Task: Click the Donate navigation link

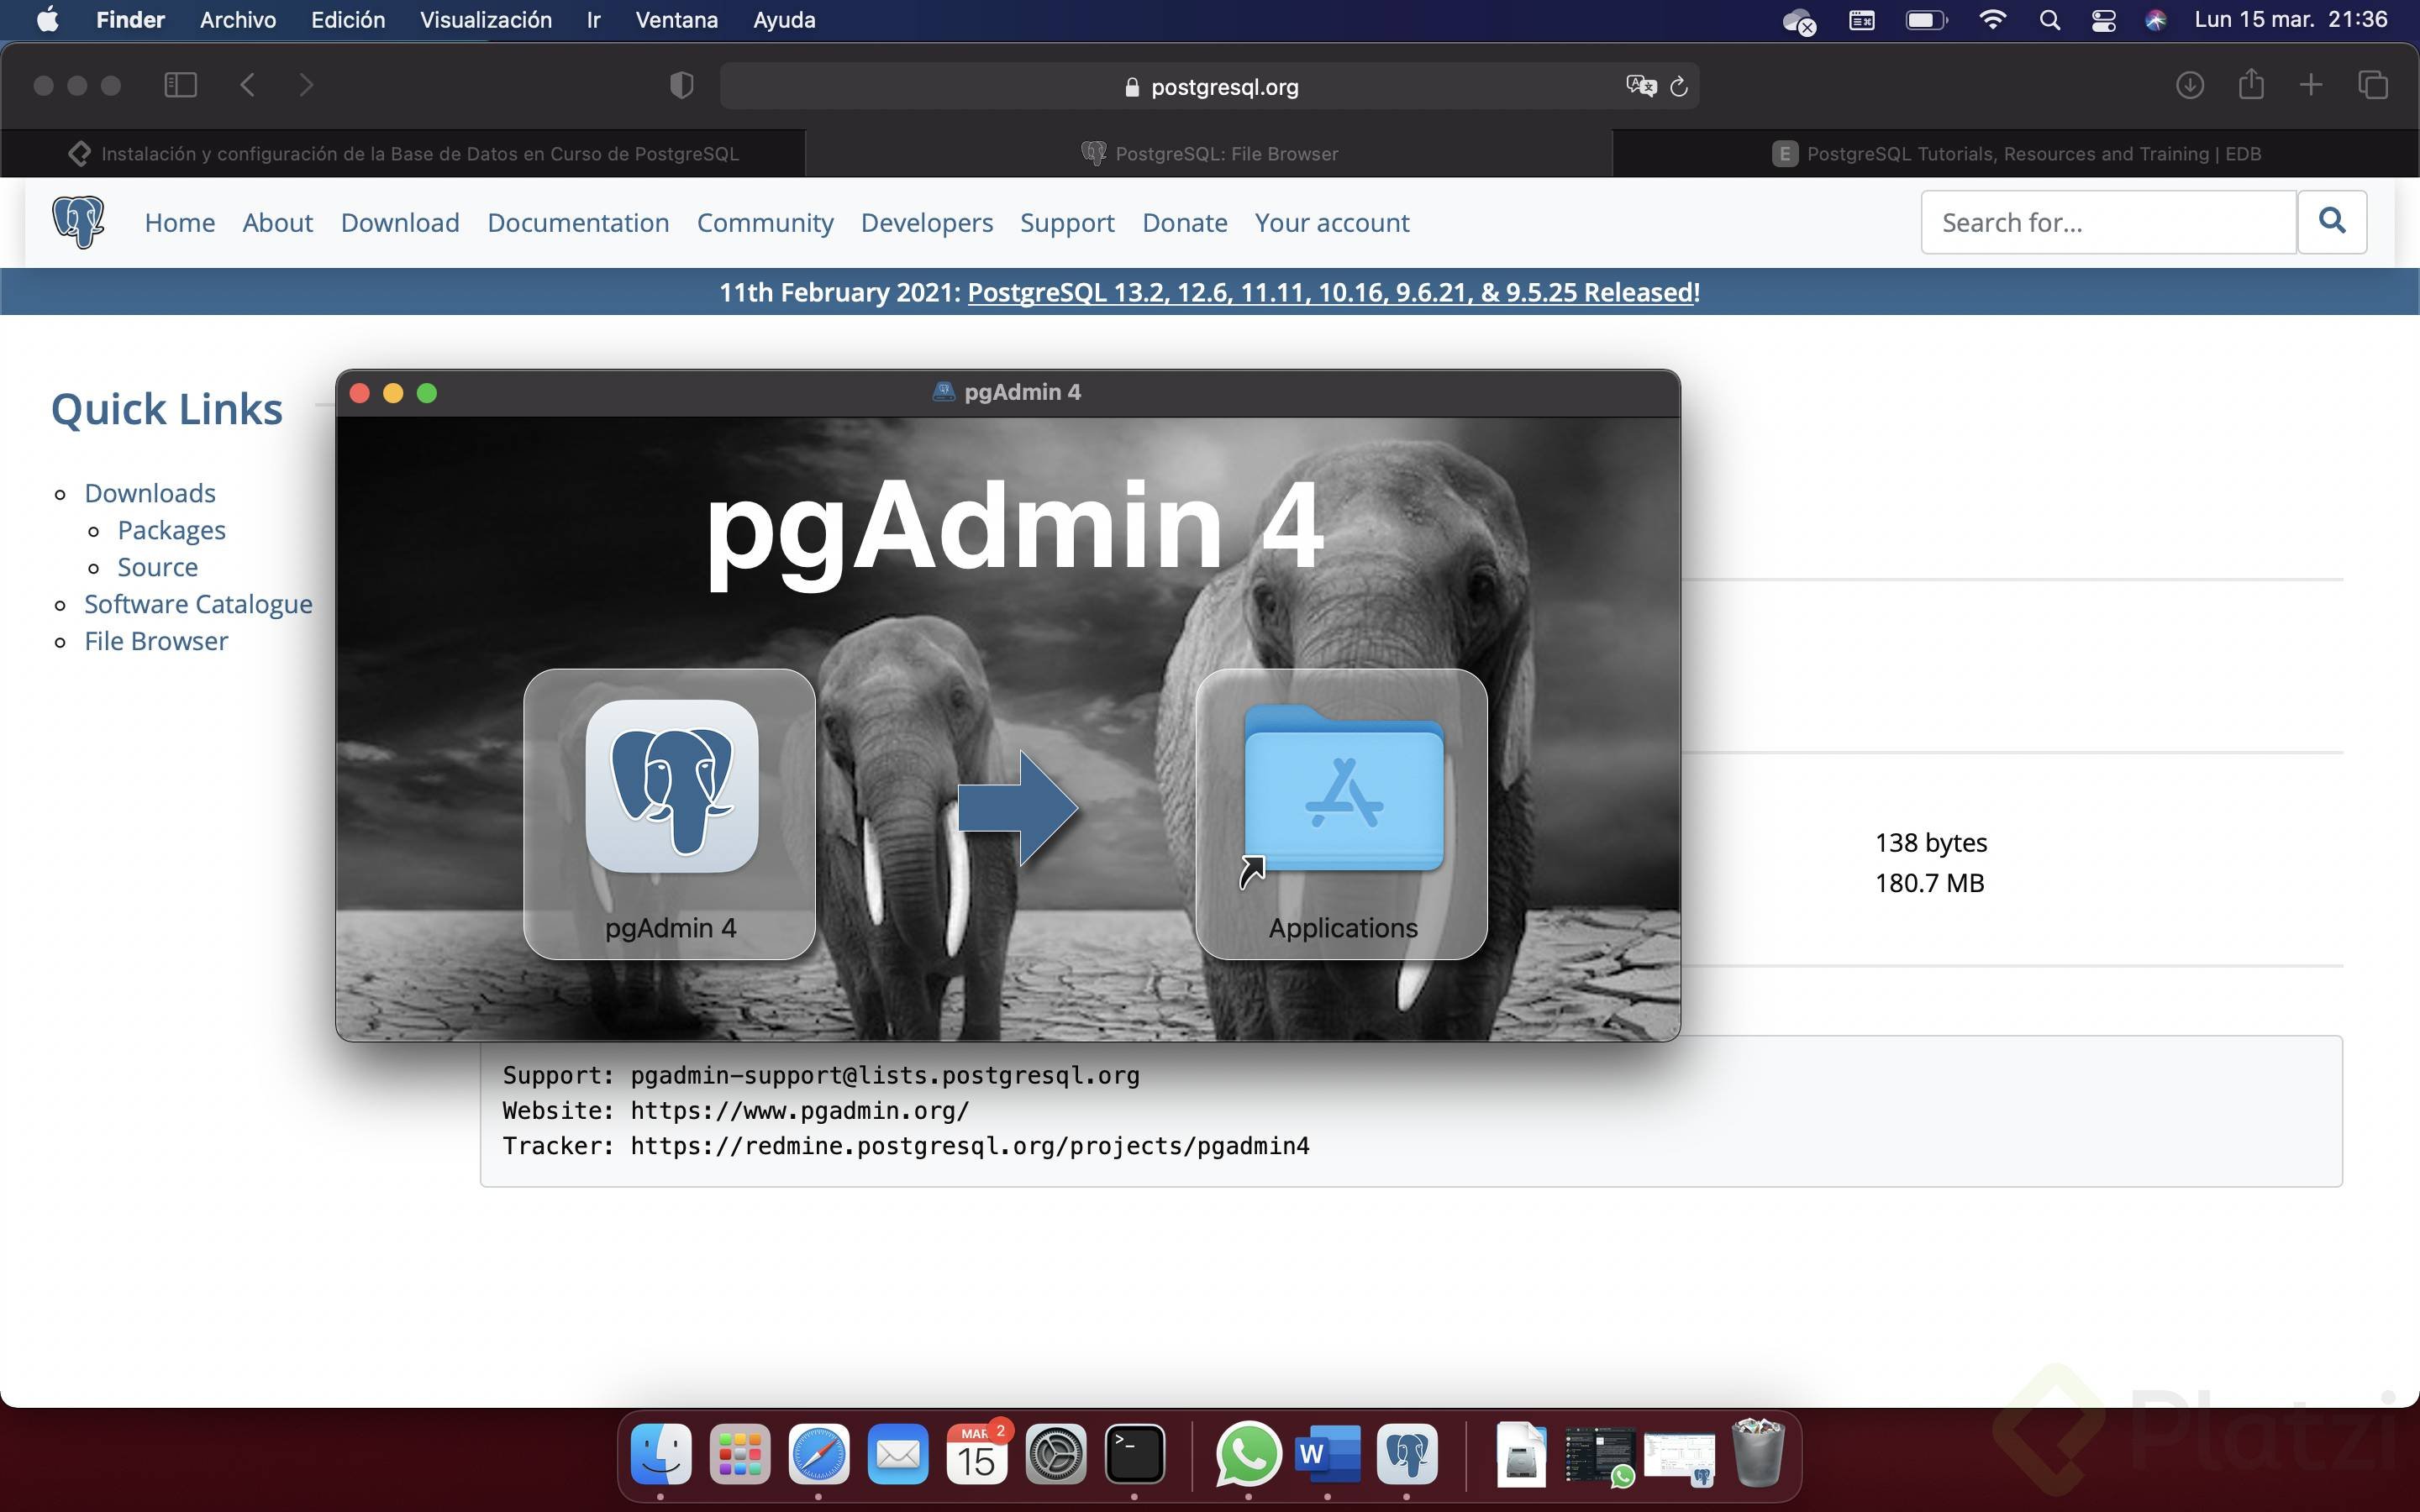Action: (1185, 222)
